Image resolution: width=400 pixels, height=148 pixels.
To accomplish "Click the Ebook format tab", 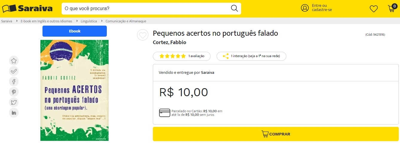I will click(x=74, y=31).
